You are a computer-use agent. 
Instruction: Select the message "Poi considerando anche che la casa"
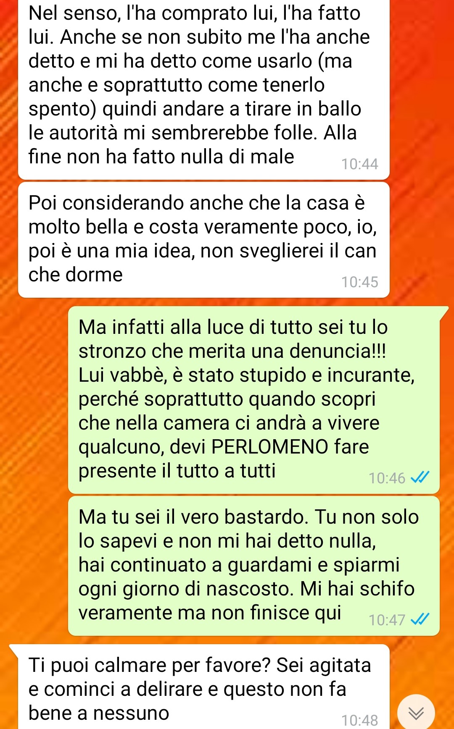click(x=204, y=240)
